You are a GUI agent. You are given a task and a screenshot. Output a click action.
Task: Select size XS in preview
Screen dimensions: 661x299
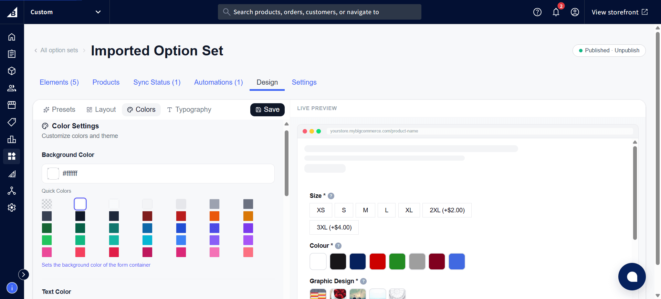(x=321, y=210)
